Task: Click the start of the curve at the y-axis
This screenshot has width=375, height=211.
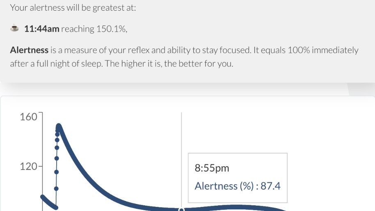Action: (43, 197)
